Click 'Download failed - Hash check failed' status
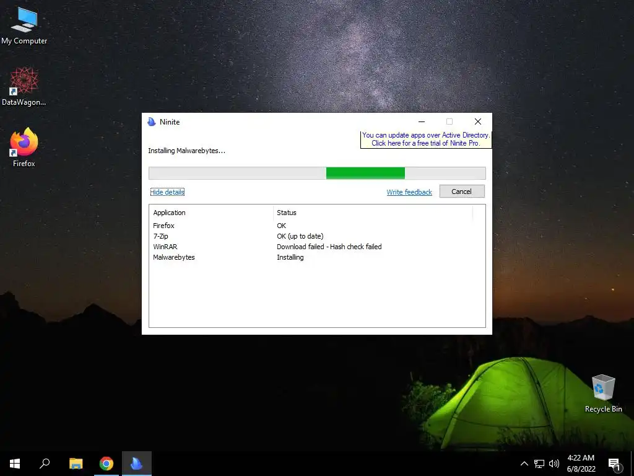634x476 pixels. (x=329, y=247)
